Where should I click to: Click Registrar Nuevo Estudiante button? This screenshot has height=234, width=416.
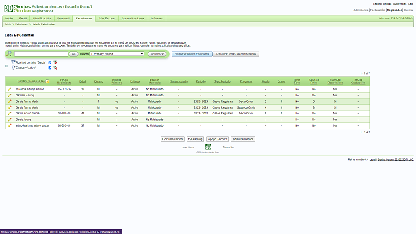point(192,54)
